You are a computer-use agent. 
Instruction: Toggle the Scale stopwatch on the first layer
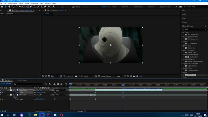(16, 92)
